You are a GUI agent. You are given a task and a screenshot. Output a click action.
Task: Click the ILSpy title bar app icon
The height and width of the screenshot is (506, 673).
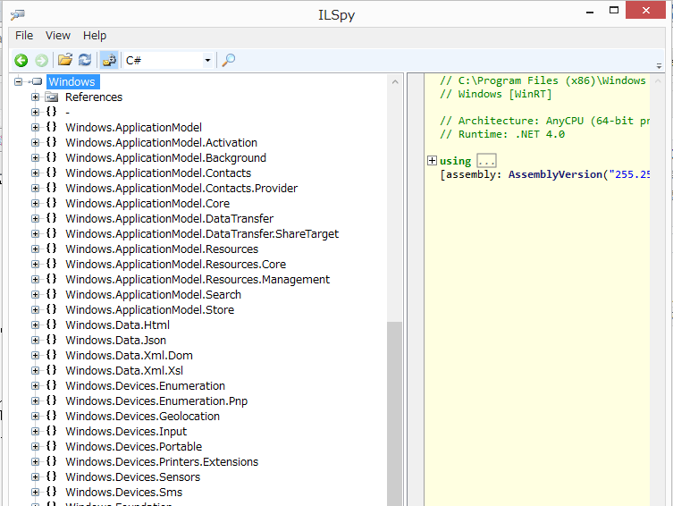[x=18, y=14]
